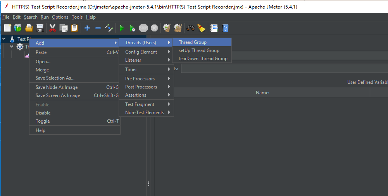Click the Open file folder icon
This screenshot has height=196, width=388.
tap(29, 28)
